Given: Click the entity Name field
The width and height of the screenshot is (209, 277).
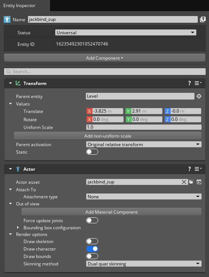Looking at the screenshot, I should (113, 19).
